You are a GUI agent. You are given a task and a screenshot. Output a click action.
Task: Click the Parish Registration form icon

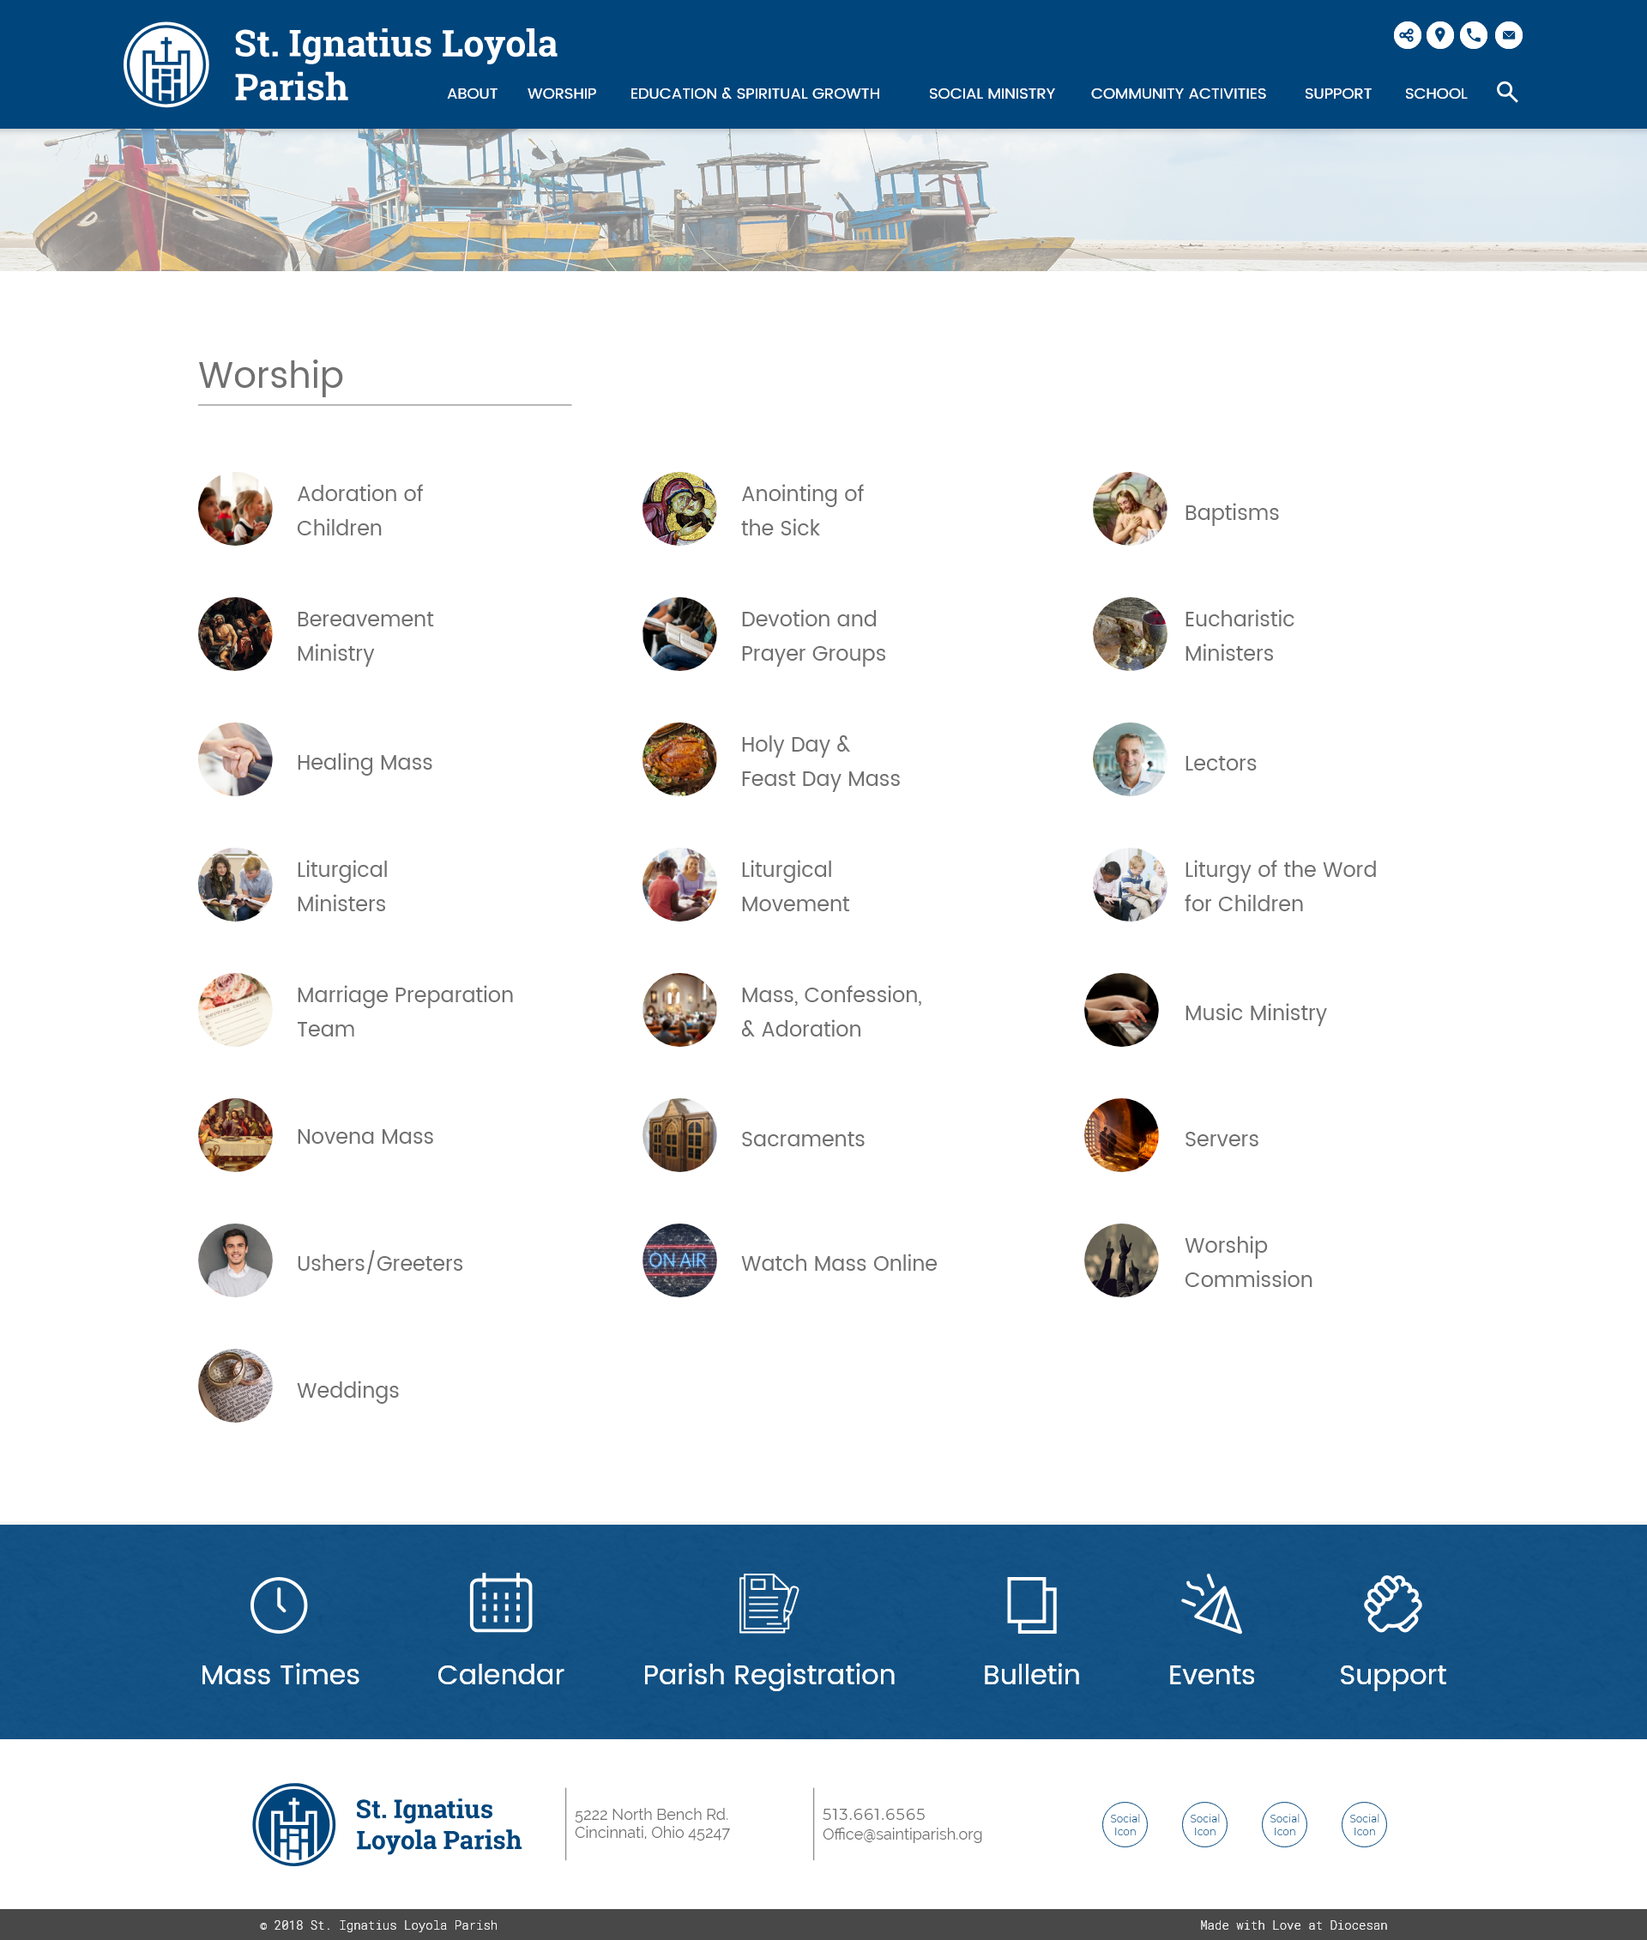pos(768,1603)
